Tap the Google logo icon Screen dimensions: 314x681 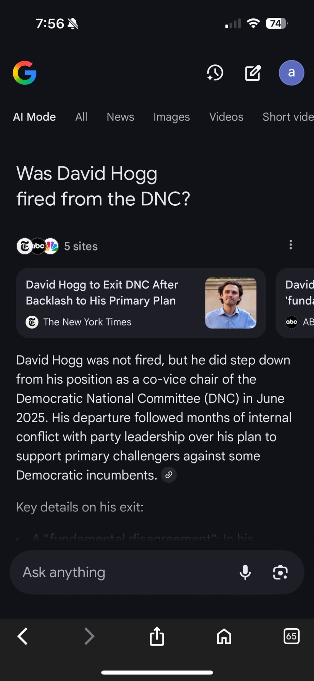(25, 73)
